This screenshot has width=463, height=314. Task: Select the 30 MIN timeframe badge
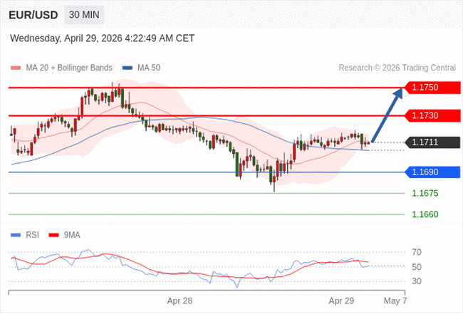[84, 15]
